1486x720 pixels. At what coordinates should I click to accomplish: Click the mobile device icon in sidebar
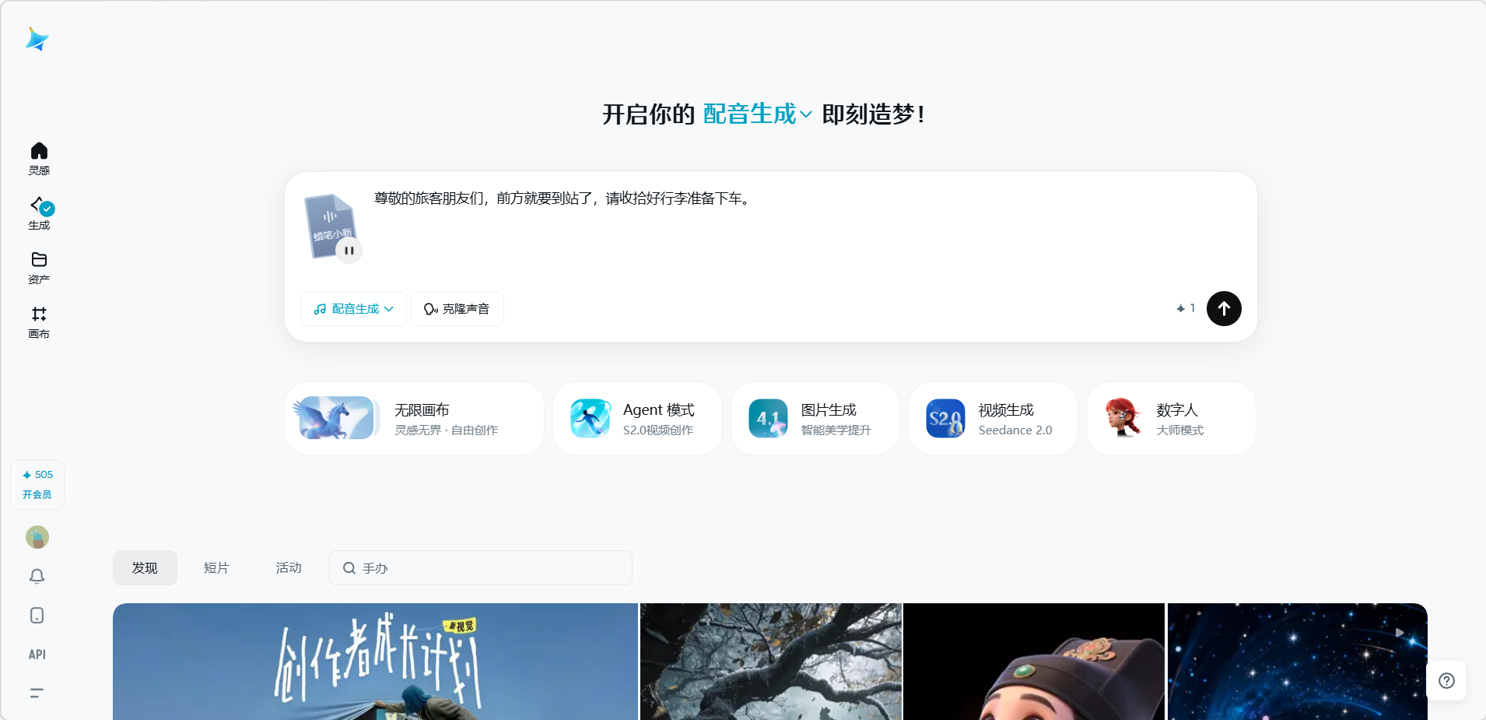[x=37, y=616]
